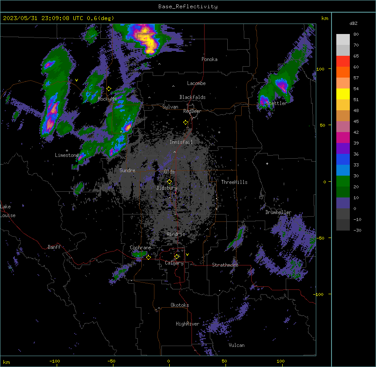Click the storm cell northwest of Stettler
This screenshot has width=376, height=367.
pyautogui.click(x=281, y=85)
